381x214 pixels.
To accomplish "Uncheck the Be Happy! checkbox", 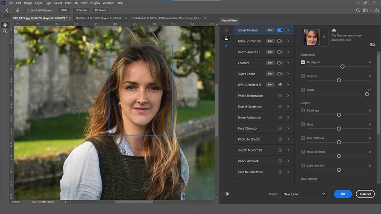I will point(303,62).
